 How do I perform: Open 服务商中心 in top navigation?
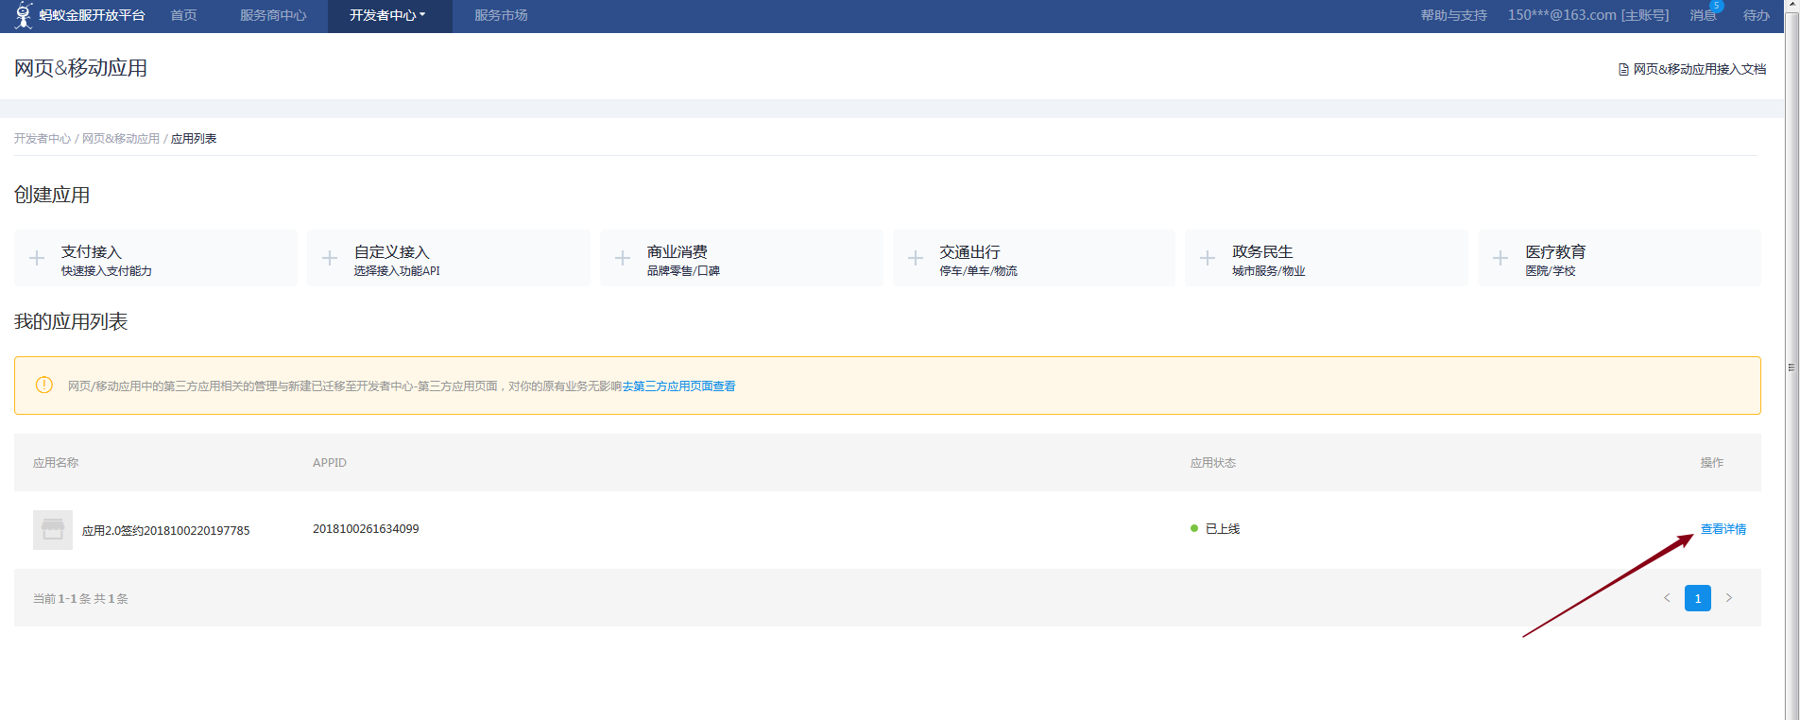[273, 16]
